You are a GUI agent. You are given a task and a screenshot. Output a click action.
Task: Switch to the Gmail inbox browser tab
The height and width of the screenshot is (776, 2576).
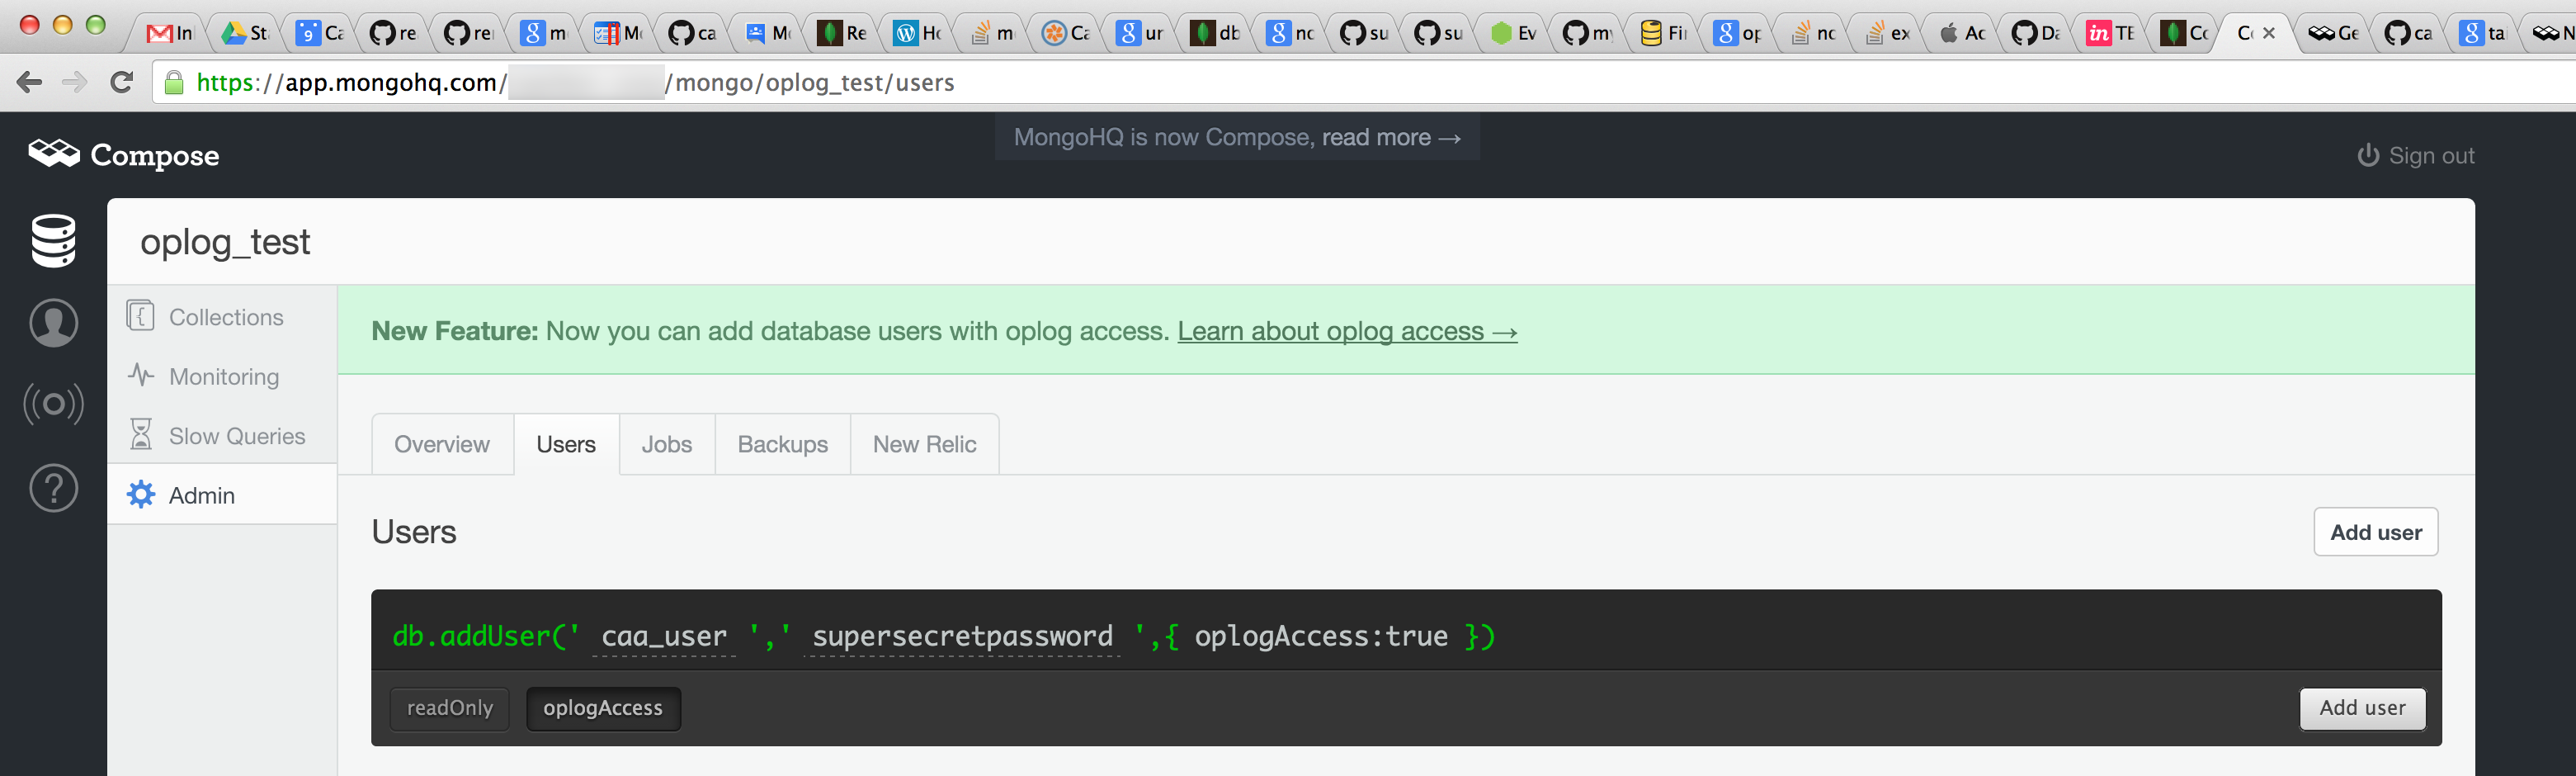click(x=168, y=33)
